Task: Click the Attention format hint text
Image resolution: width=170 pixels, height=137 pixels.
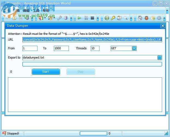Action: pos(58,34)
